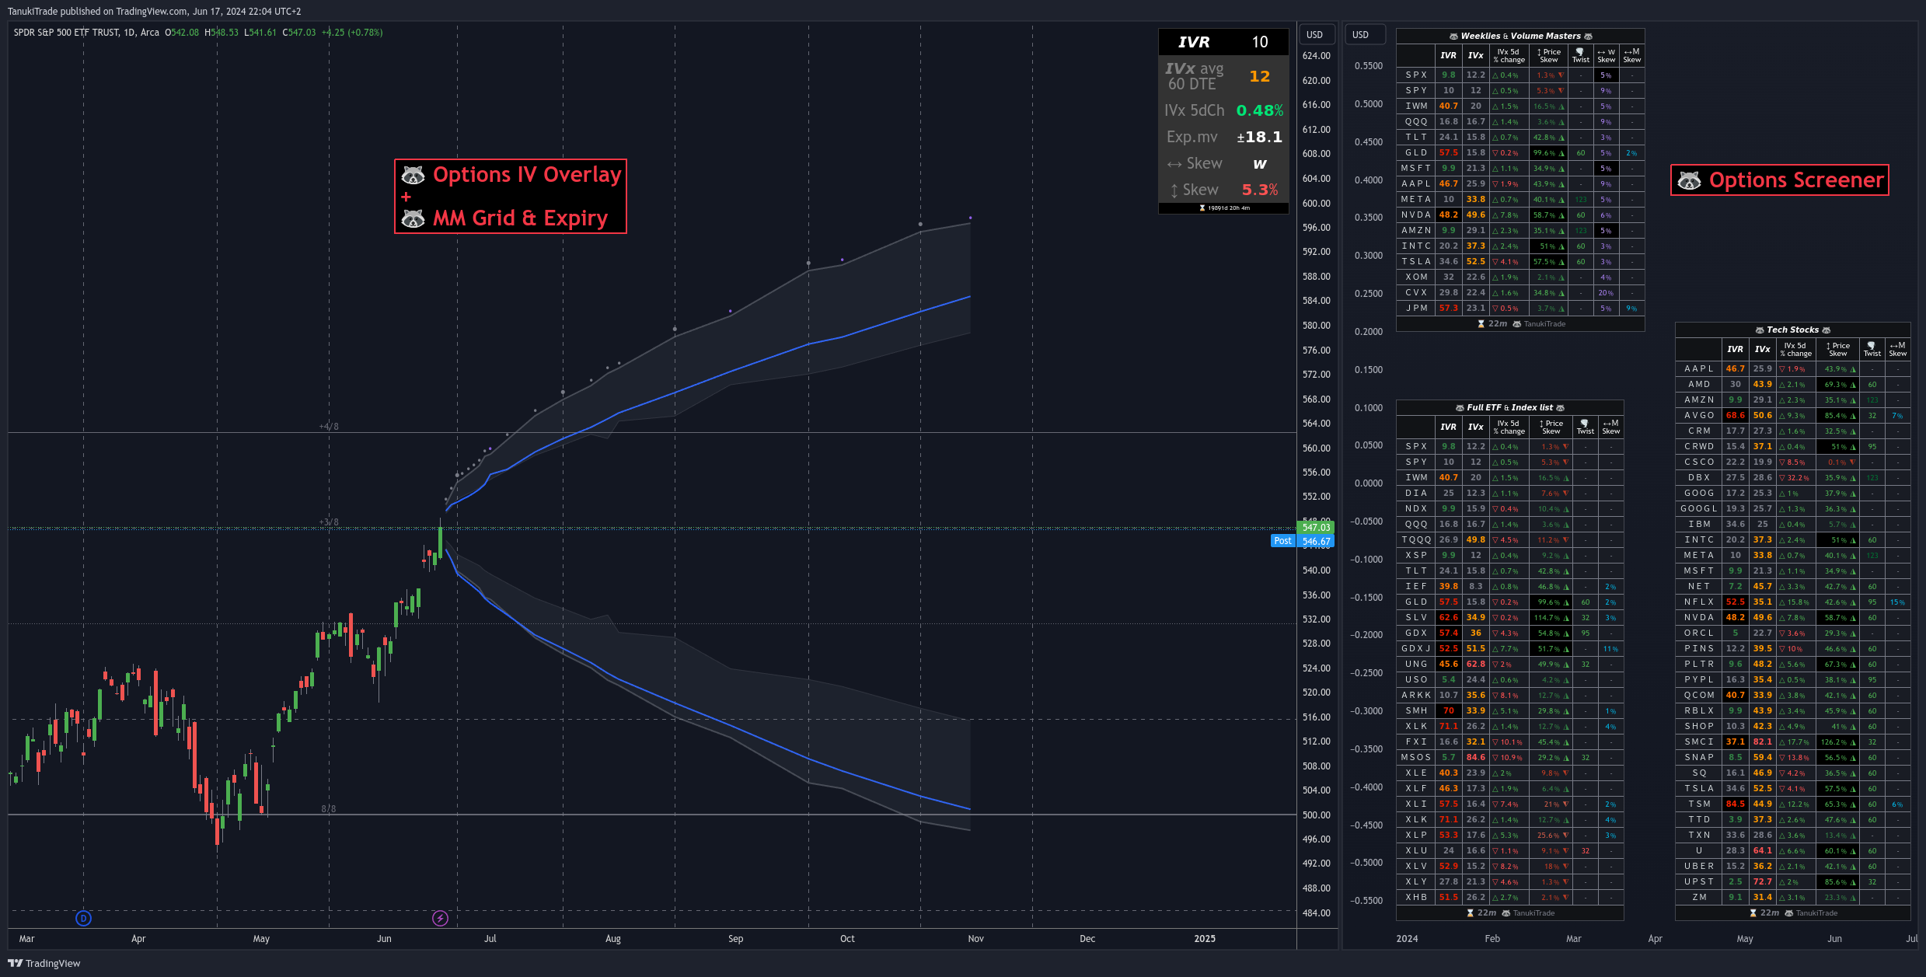The width and height of the screenshot is (1926, 977).
Task: Click raccoon icon beside Options IV Overlay
Action: coord(413,175)
